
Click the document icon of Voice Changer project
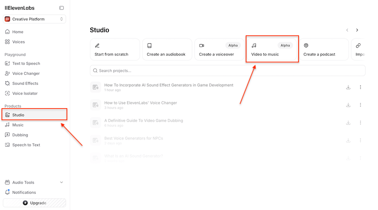click(x=96, y=105)
